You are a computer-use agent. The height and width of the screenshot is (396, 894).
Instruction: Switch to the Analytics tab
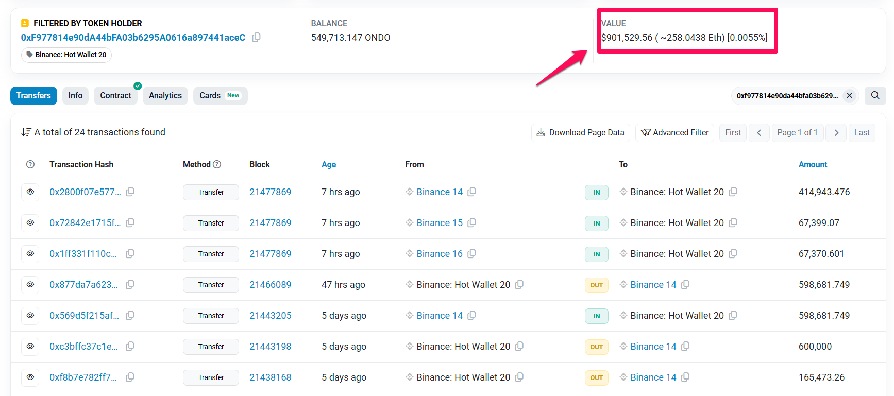point(165,95)
